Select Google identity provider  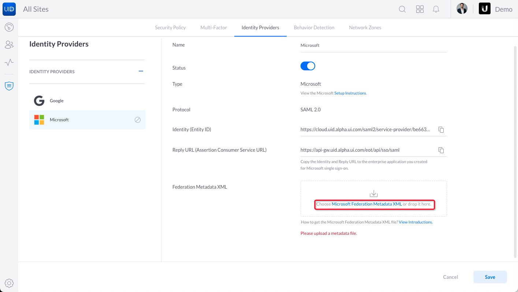[87, 101]
